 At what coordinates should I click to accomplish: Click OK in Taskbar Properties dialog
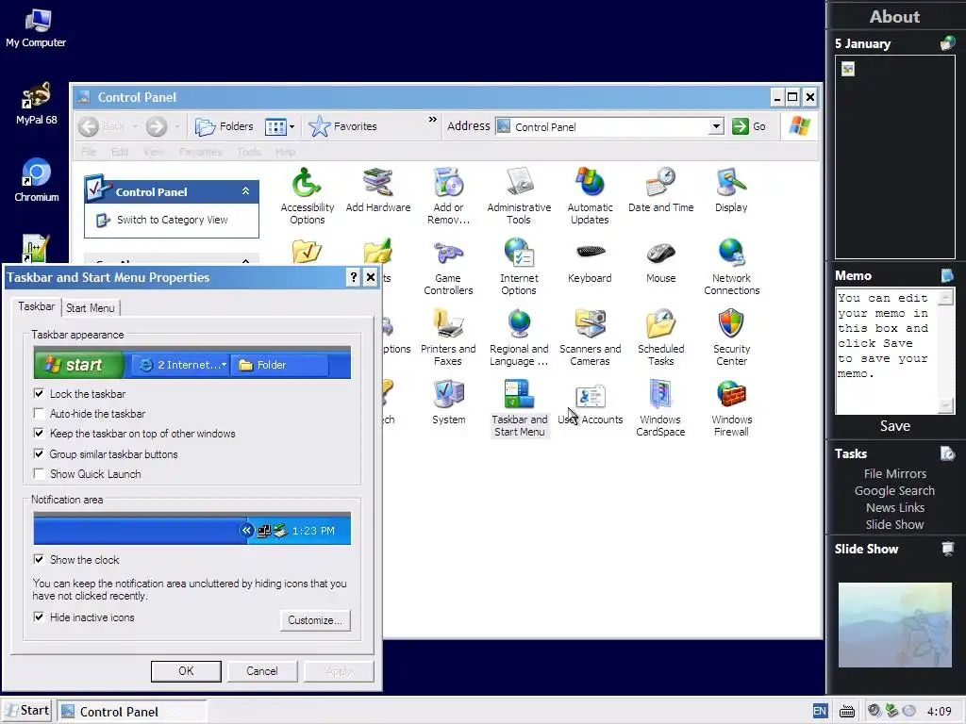pos(186,671)
